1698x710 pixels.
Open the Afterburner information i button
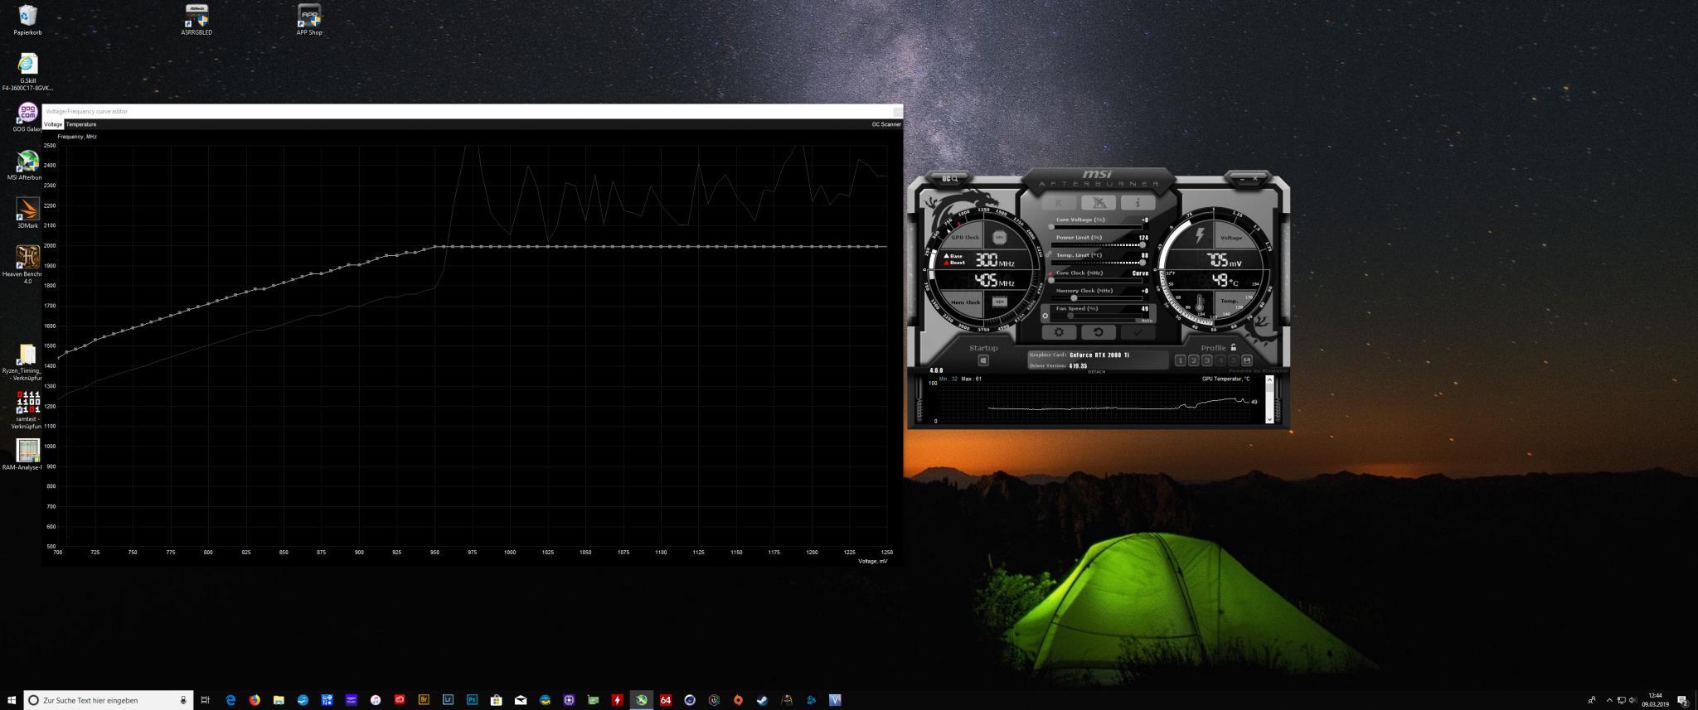point(1138,203)
